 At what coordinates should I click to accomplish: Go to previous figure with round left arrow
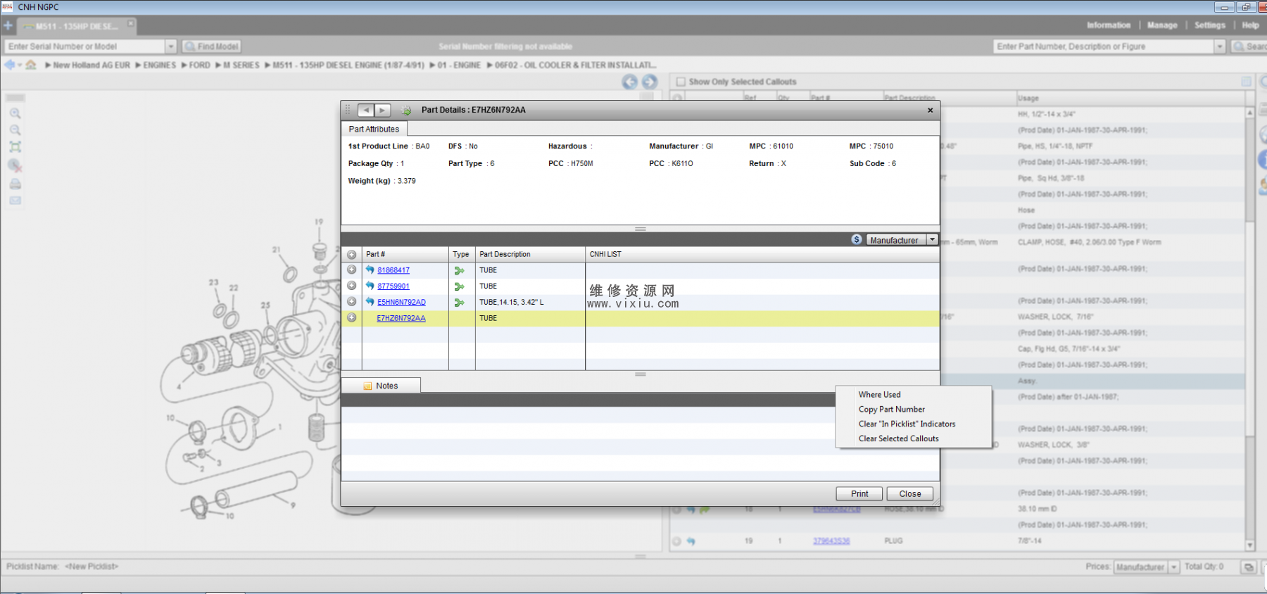pos(629,82)
